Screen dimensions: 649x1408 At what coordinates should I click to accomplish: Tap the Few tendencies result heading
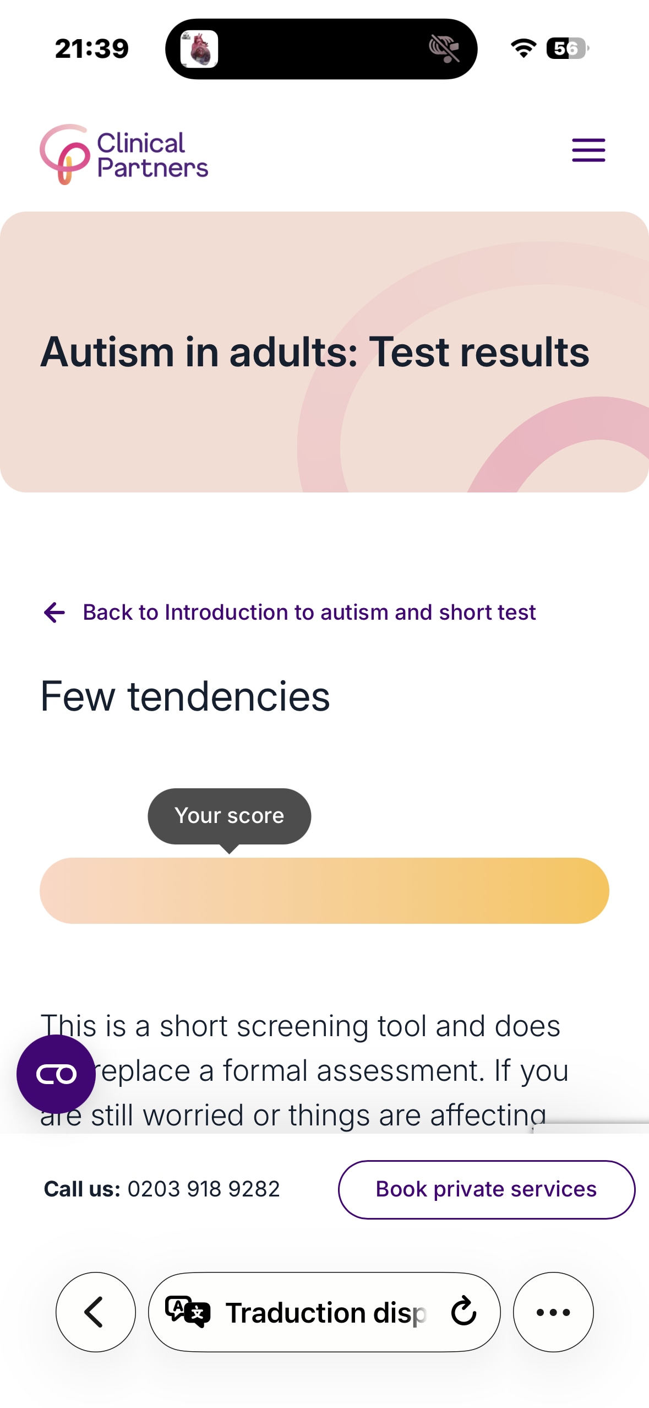click(185, 696)
